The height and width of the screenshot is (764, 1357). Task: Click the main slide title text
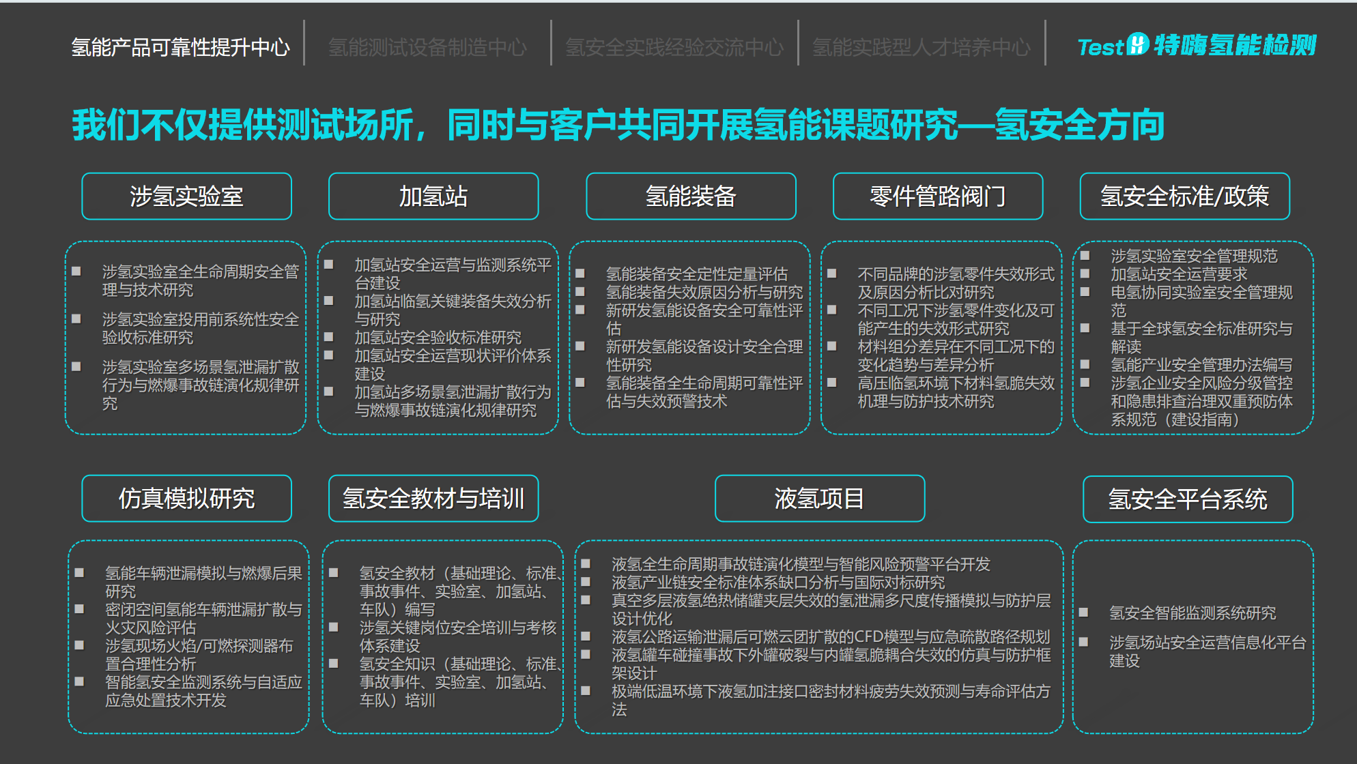[x=618, y=125]
